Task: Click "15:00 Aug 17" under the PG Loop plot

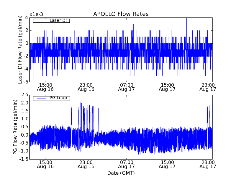Action: (x=167, y=165)
